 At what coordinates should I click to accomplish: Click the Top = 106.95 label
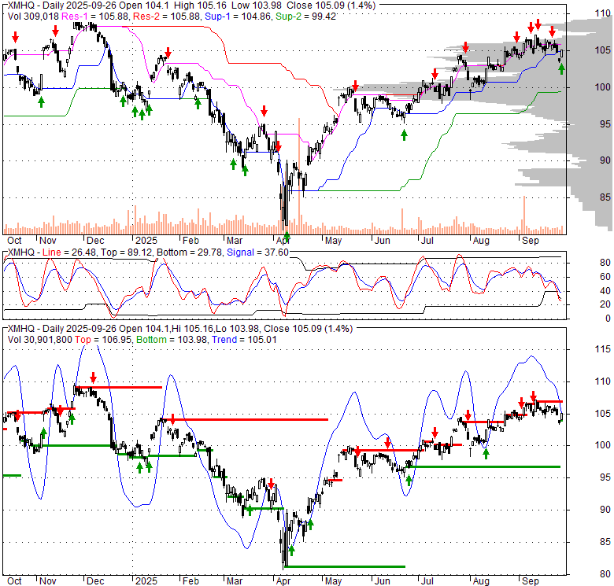tap(103, 340)
